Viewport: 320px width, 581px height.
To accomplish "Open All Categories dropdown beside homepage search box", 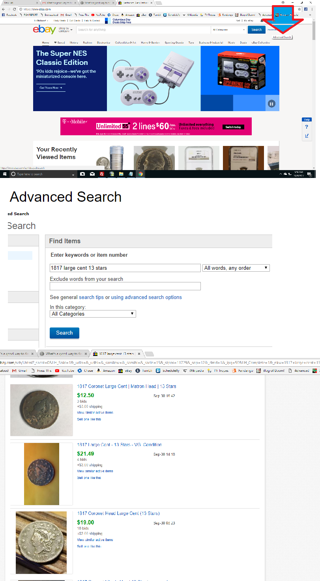I will [228, 30].
